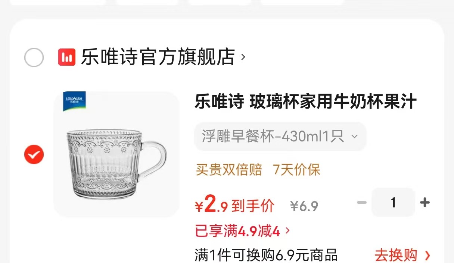Click the red arrow after 去换购

427,256
